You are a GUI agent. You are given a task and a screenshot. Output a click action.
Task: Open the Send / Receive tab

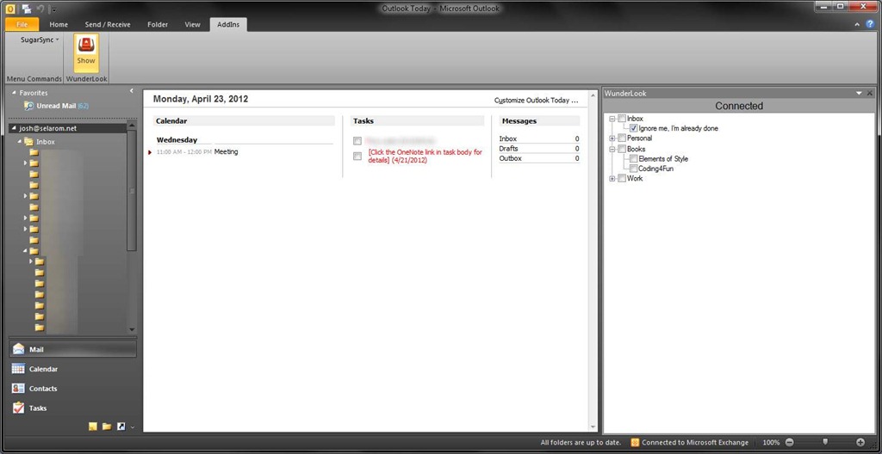108,25
